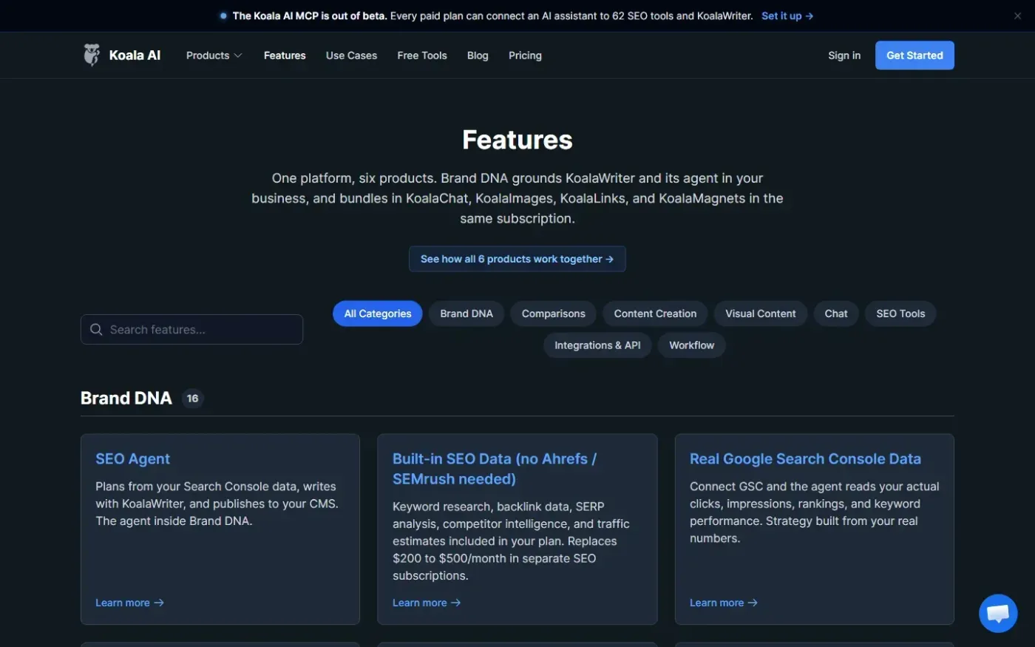1035x647 pixels.
Task: Show SEO Tools category features
Action: click(x=900, y=314)
